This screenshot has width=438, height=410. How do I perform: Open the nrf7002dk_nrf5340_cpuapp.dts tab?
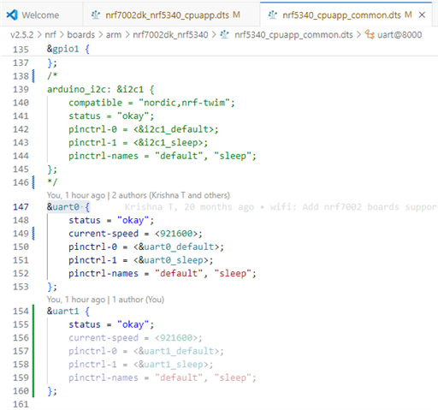pyautogui.click(x=171, y=15)
